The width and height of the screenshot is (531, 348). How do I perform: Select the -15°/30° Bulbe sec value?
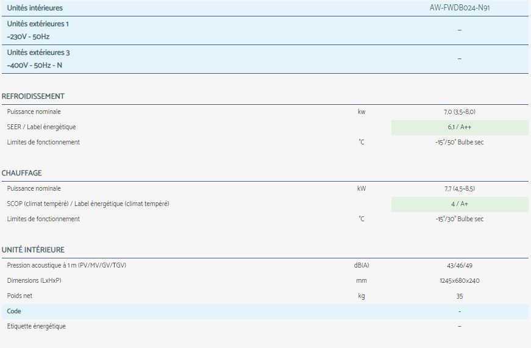[459, 219]
